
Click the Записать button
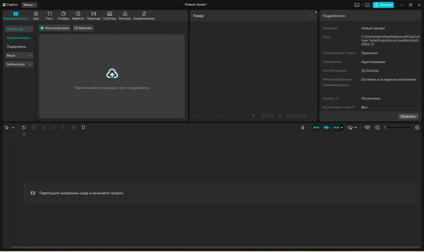point(83,28)
